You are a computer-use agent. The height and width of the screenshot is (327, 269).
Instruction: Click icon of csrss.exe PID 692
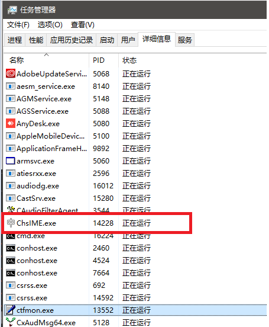11,286
